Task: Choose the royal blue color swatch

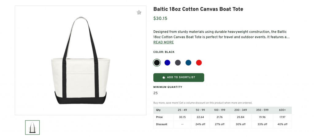Action: [167, 63]
